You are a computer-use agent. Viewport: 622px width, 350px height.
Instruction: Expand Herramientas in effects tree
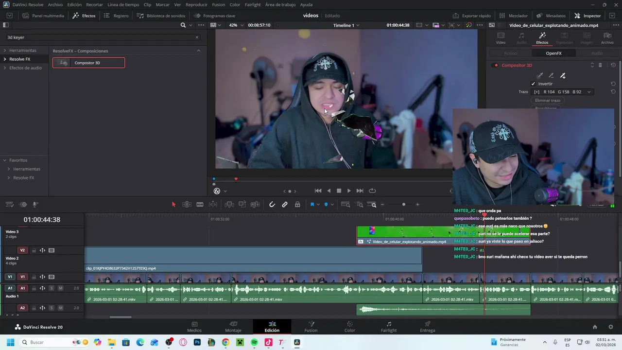pyautogui.click(x=4, y=51)
